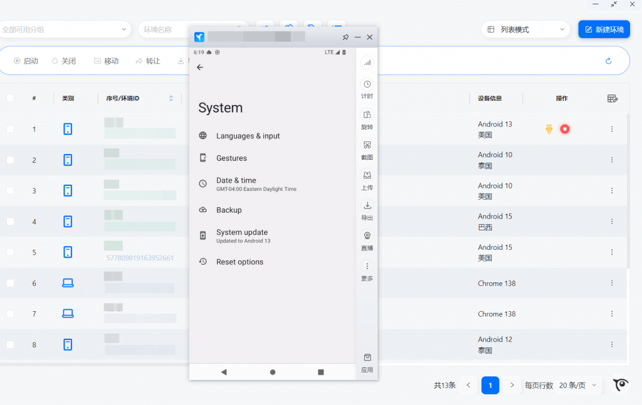Click the 导出 export icon
Viewport: 642px width, 405px height.
(367, 206)
